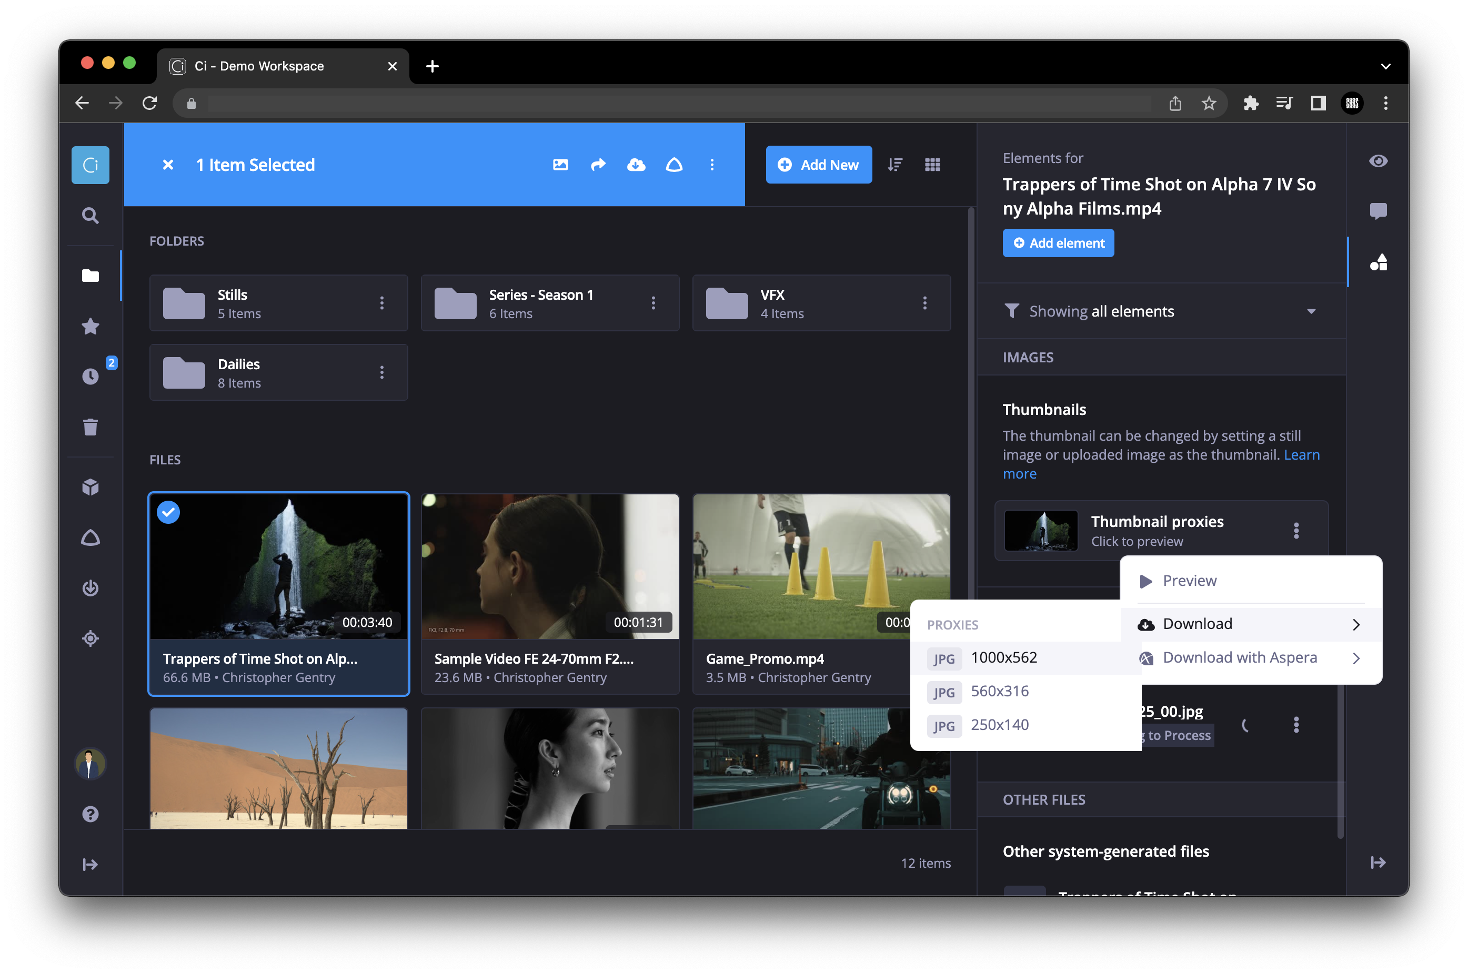
Task: Download the selected item via cloud icon
Action: click(x=637, y=165)
